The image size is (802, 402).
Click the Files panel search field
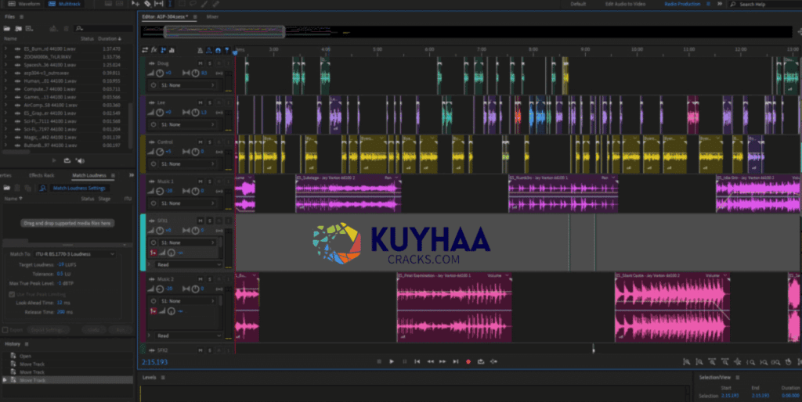point(103,29)
